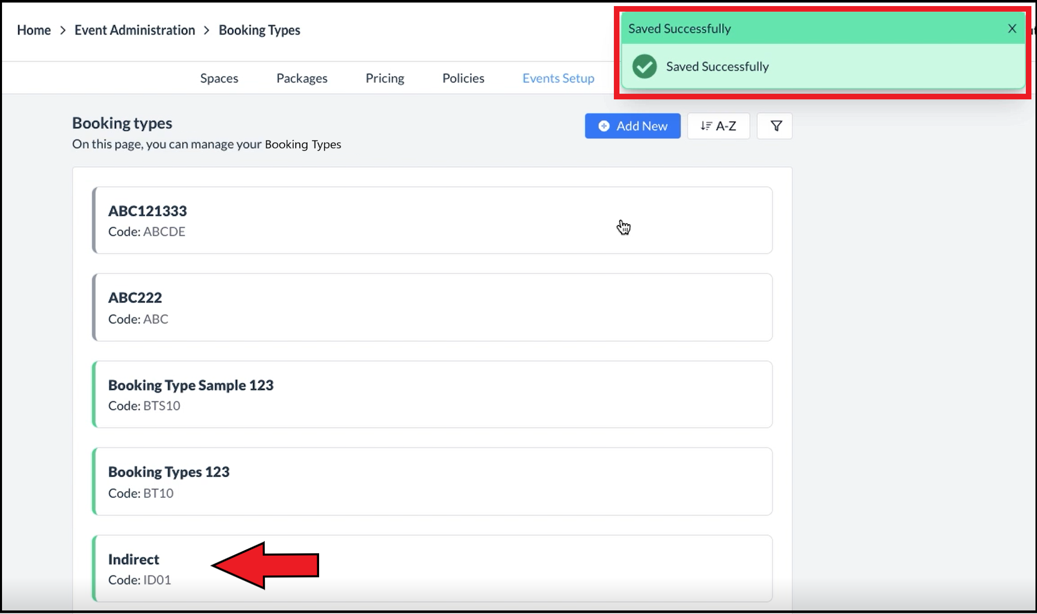
Task: Click the green checkmark success icon
Action: [x=644, y=66]
